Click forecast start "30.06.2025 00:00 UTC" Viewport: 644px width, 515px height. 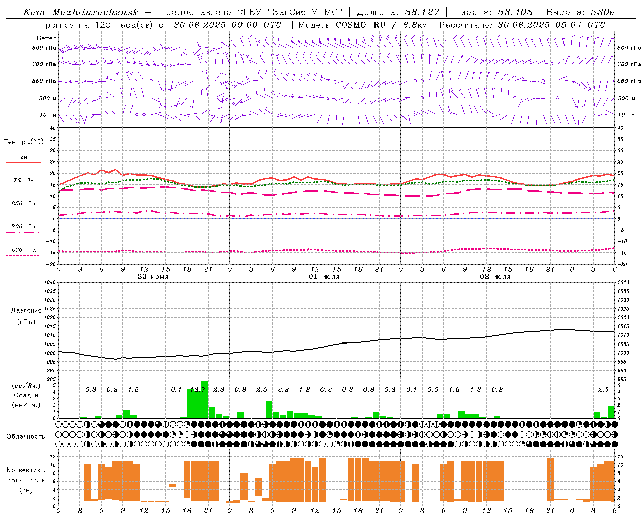tap(227, 25)
